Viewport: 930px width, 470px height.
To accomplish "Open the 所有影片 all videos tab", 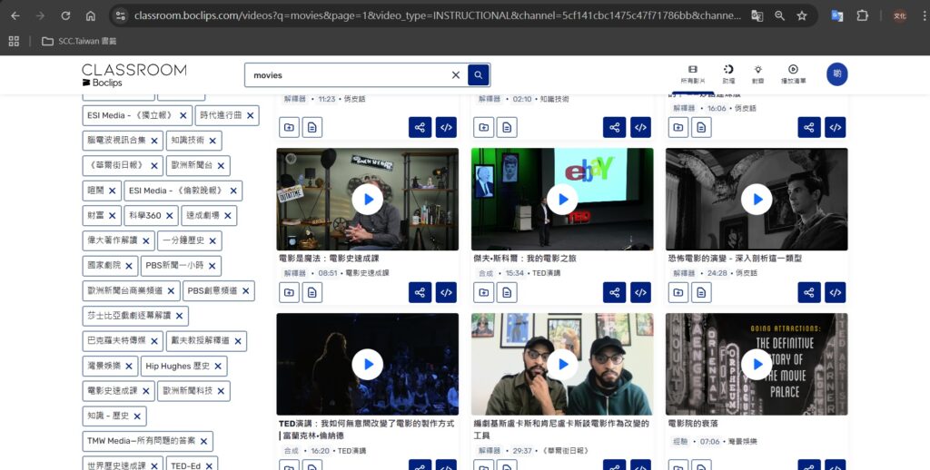I will tap(692, 74).
